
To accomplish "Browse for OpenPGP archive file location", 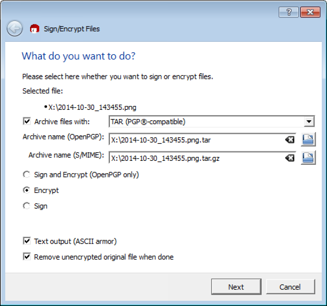I will coord(308,139).
